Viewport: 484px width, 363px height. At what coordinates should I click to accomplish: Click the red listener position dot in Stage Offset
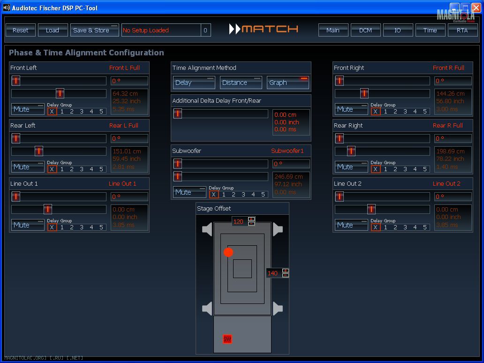(x=228, y=252)
